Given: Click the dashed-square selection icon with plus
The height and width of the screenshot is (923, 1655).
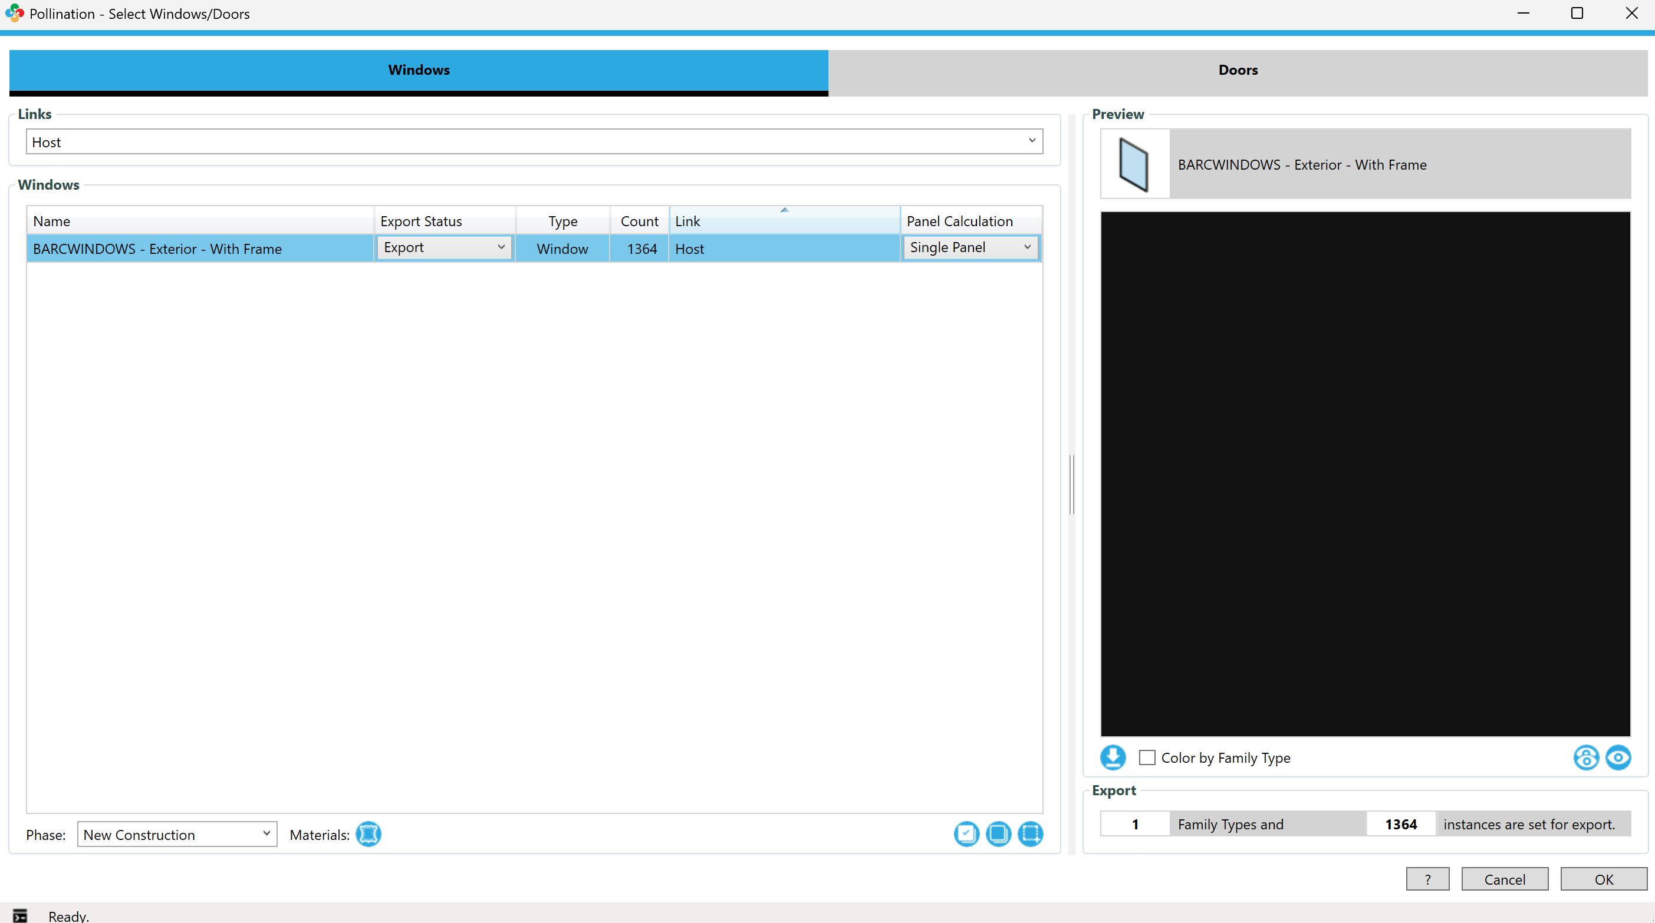Looking at the screenshot, I should pos(1031,834).
